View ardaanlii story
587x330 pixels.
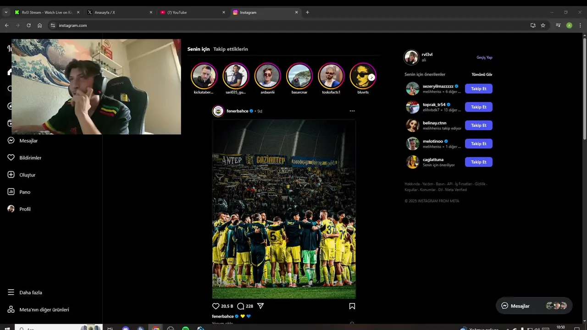267,76
